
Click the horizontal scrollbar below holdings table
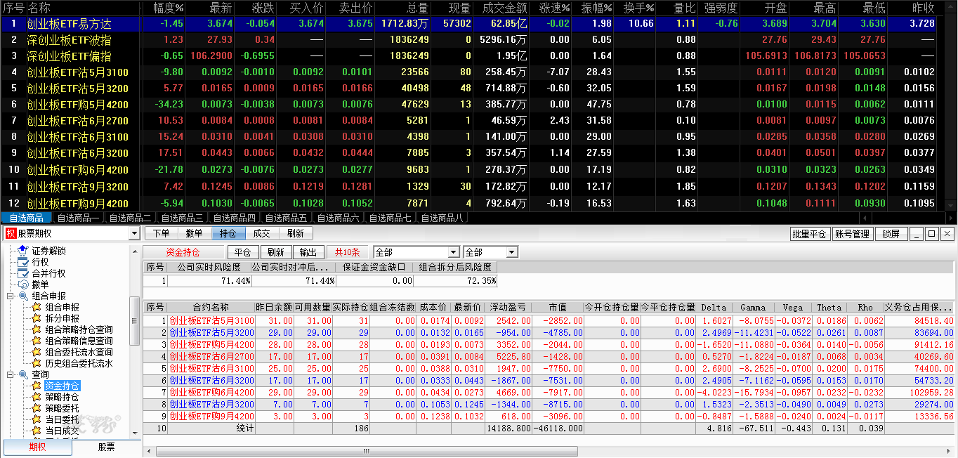(365, 451)
